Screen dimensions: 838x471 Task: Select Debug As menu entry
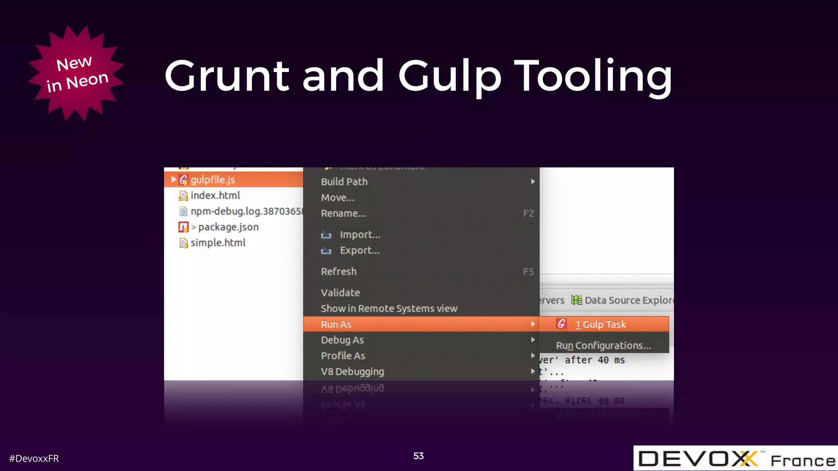click(x=421, y=340)
